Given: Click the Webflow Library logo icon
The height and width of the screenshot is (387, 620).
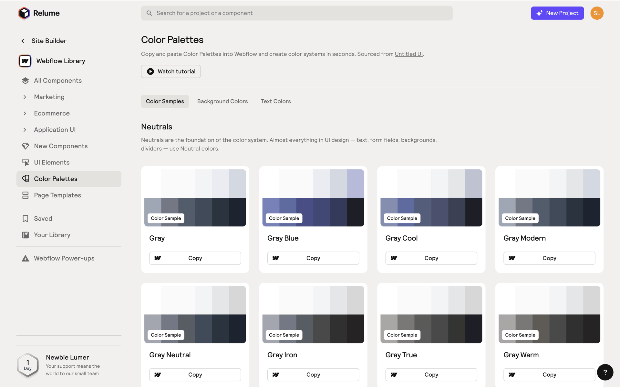Looking at the screenshot, I should pyautogui.click(x=25, y=61).
